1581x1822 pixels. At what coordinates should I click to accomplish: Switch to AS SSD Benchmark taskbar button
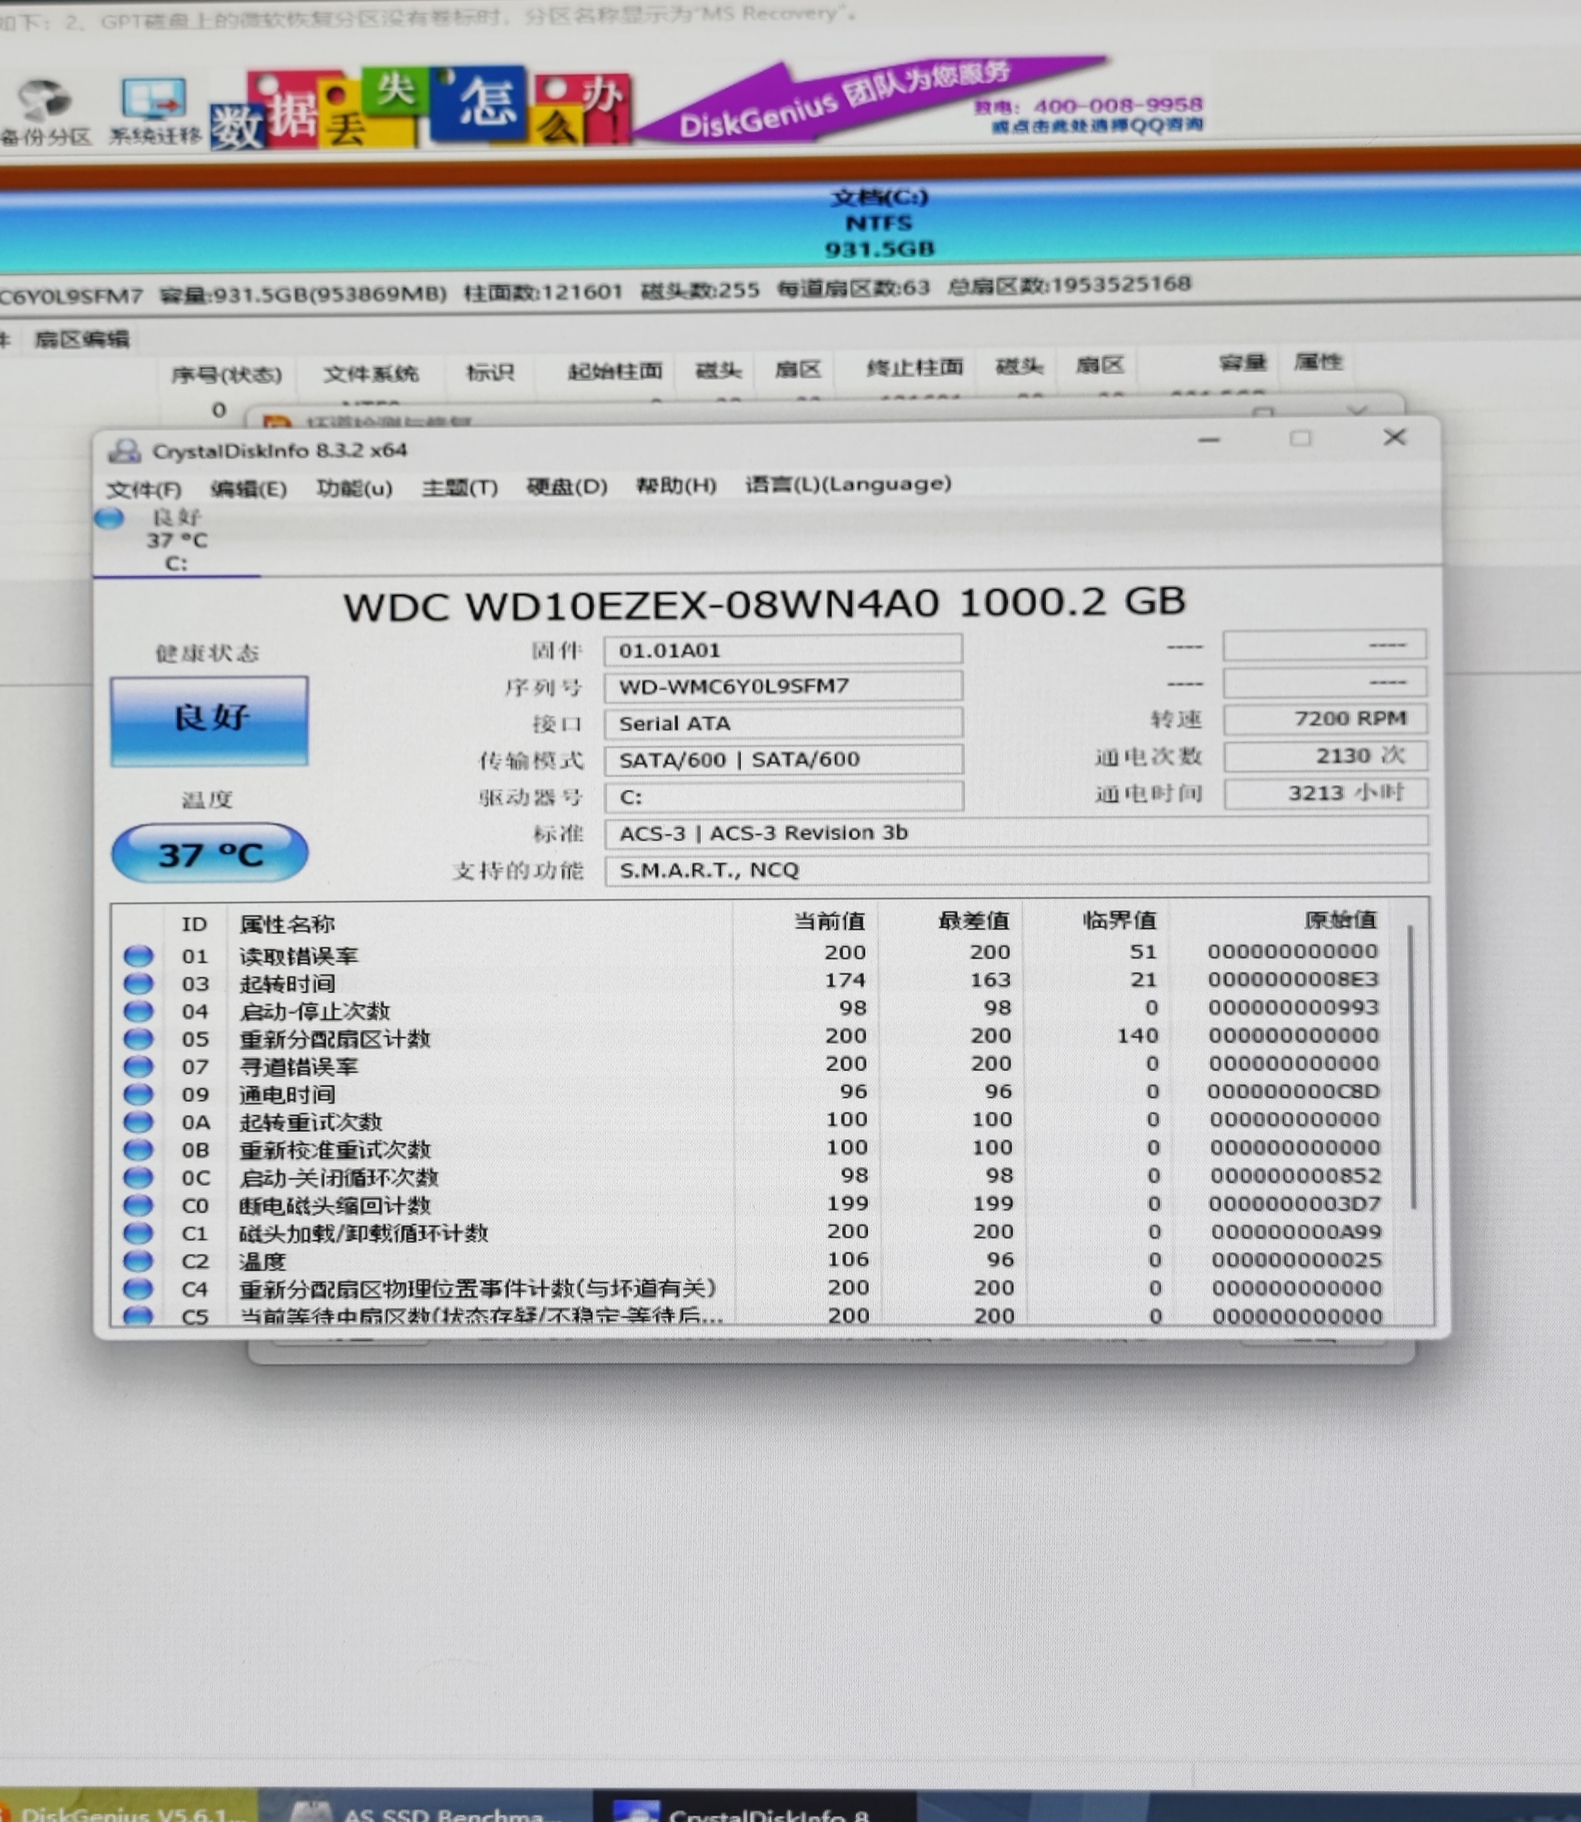click(x=427, y=1806)
